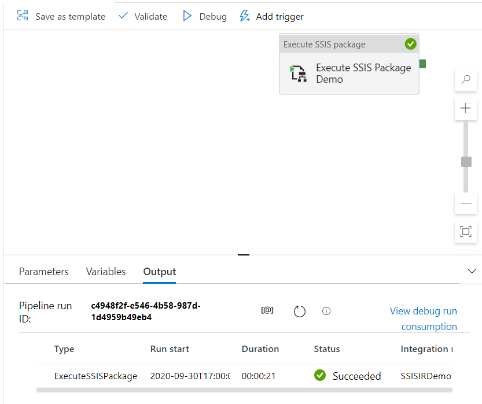Click the fit-to-canvas zoom icon

click(x=466, y=232)
